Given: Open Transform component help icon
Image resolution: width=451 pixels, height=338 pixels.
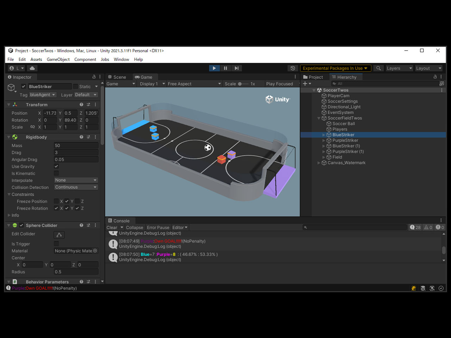Looking at the screenshot, I should pos(81,105).
